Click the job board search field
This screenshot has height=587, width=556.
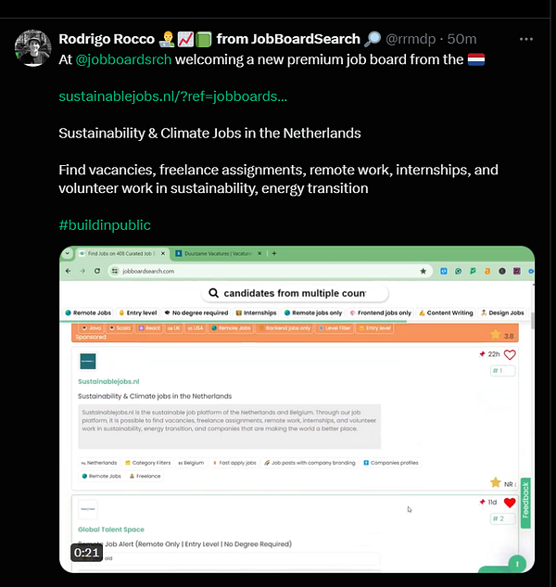pyautogui.click(x=295, y=293)
